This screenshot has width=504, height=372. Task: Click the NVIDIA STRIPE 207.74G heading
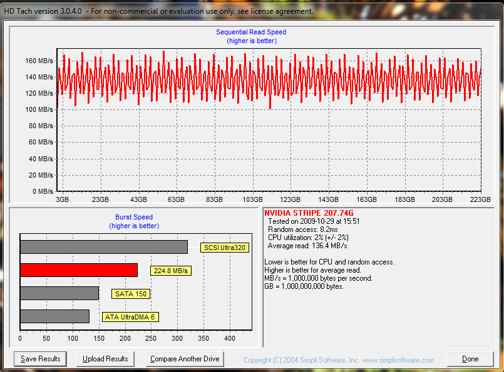click(x=309, y=213)
